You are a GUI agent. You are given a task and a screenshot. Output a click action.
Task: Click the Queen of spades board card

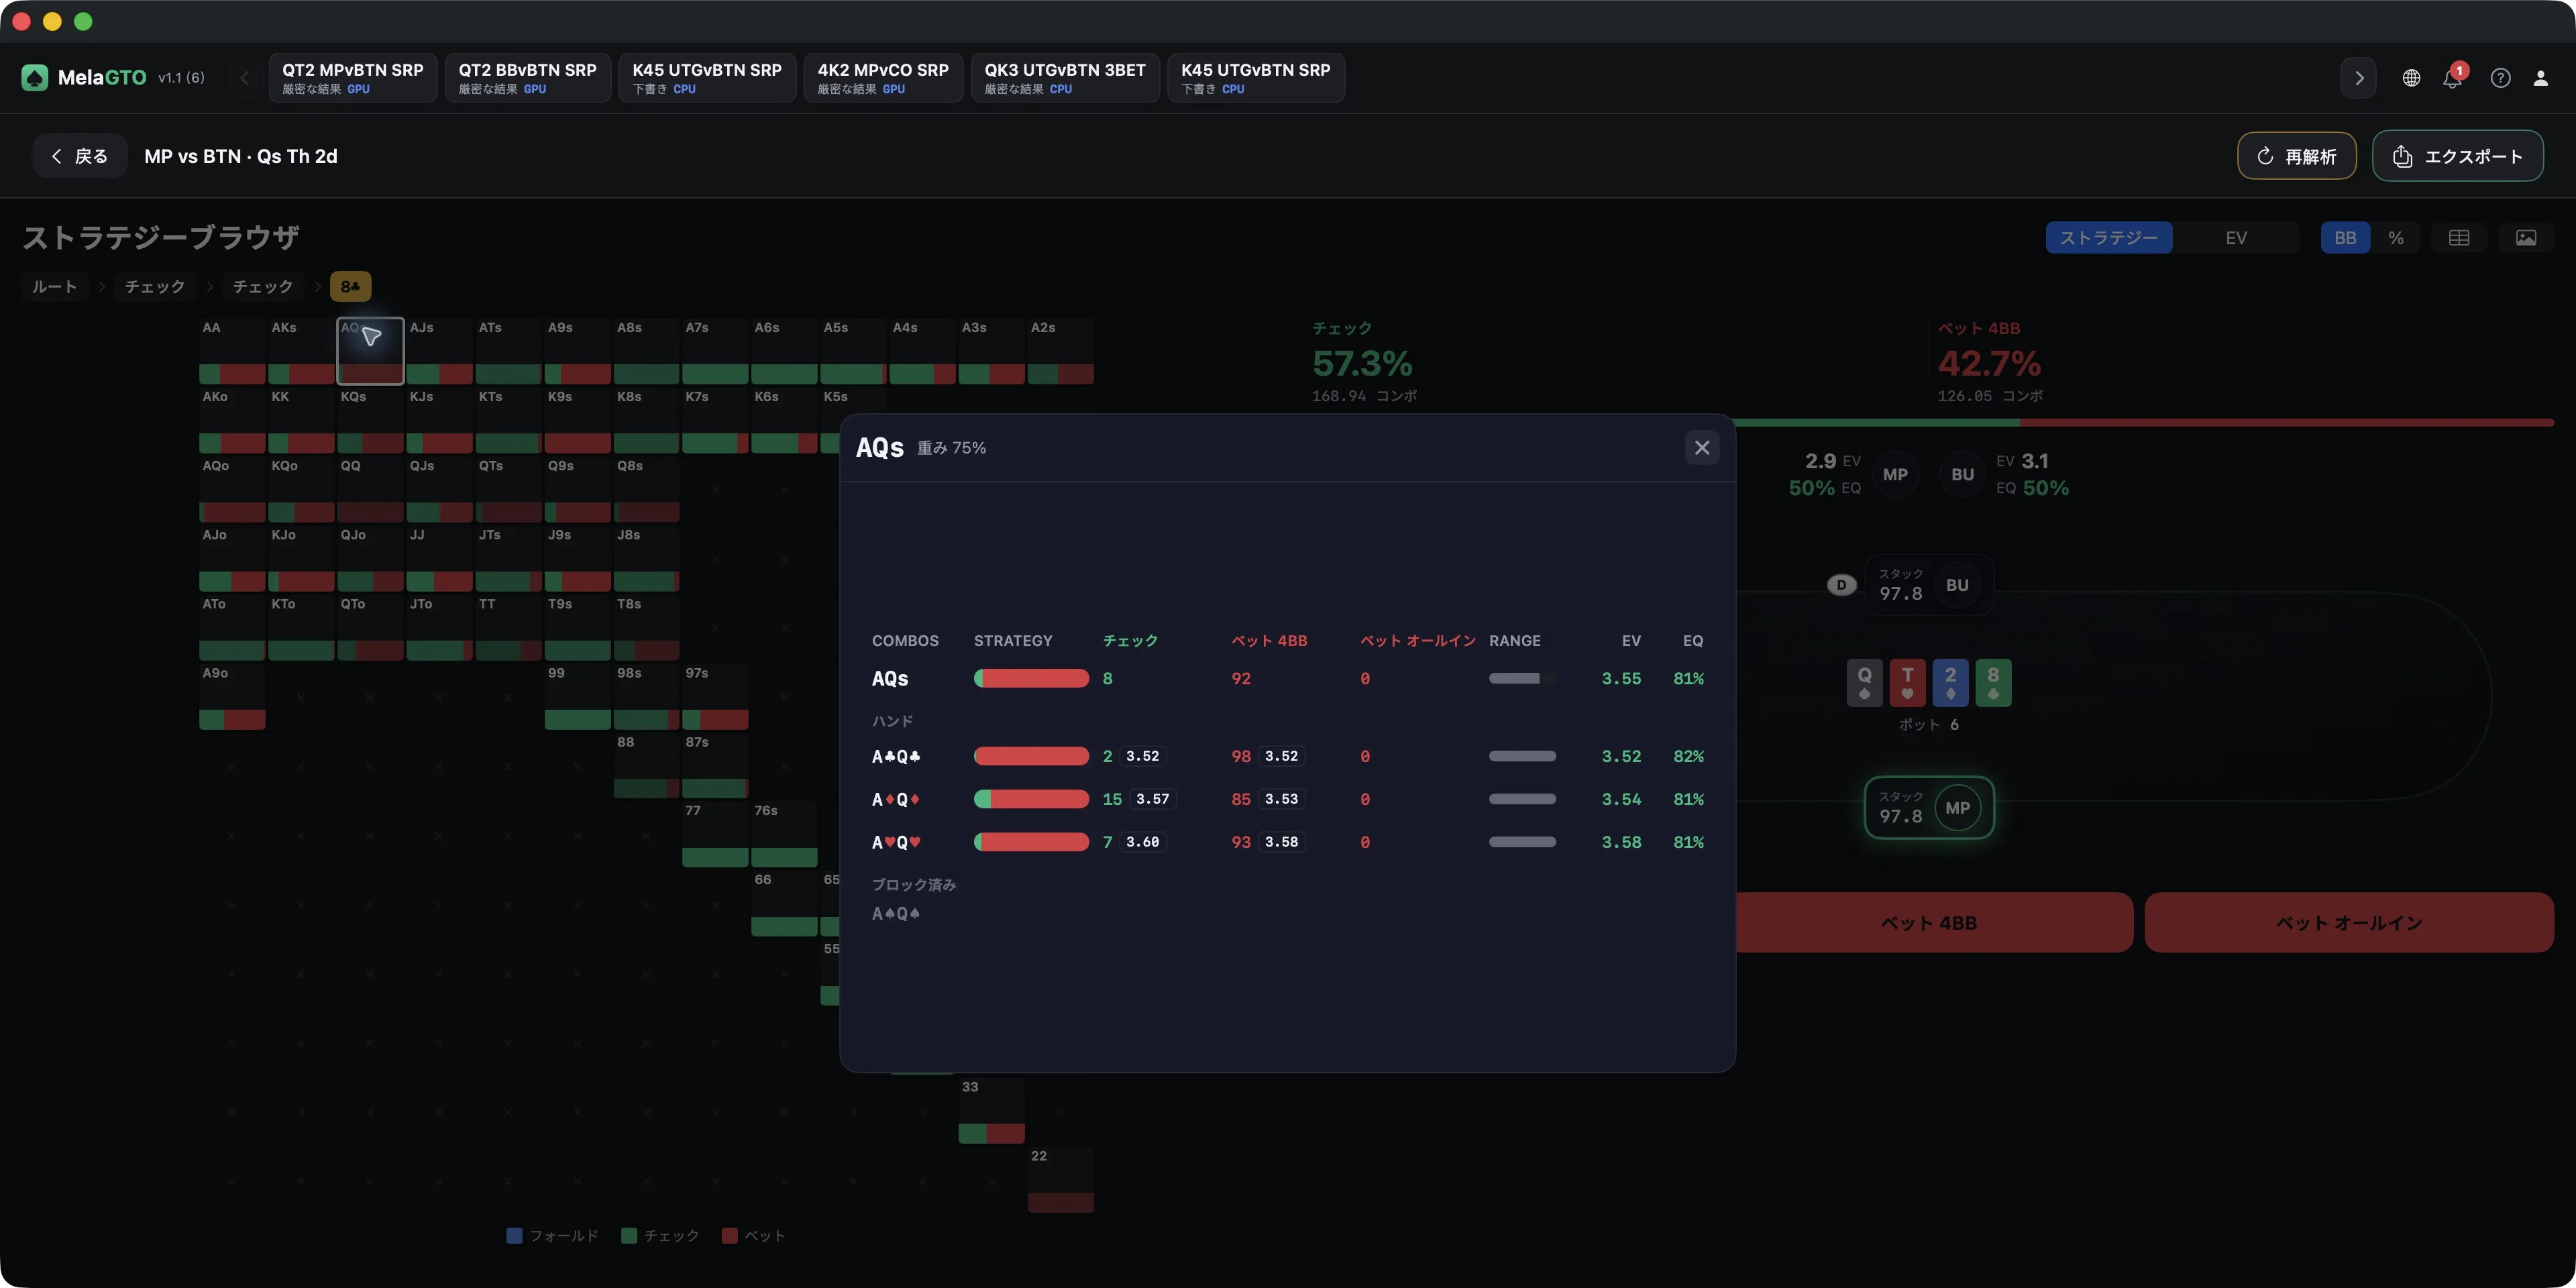tap(1864, 683)
